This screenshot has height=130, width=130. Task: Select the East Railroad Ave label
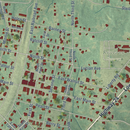coord(34,18)
